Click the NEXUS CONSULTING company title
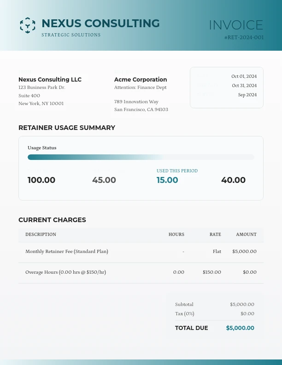Screen dimensions: 282x365 [x=100, y=24]
